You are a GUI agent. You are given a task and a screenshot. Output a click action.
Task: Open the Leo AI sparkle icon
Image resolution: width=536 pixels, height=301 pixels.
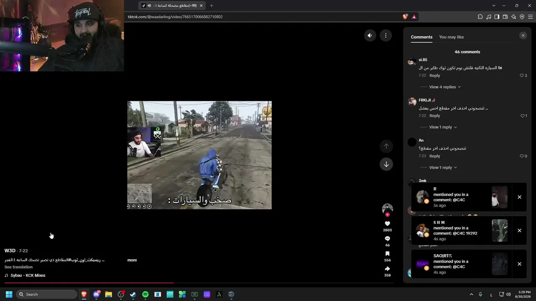coord(514,17)
